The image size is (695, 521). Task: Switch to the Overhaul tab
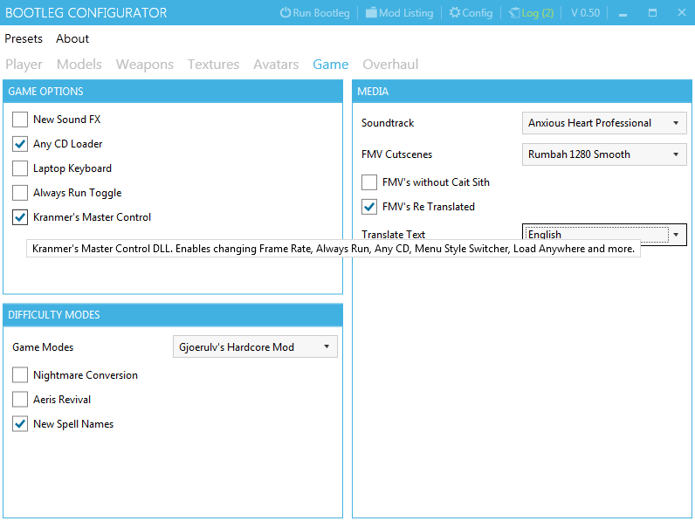pyautogui.click(x=390, y=65)
